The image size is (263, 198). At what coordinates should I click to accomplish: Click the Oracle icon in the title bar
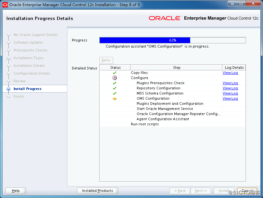[x=5, y=5]
